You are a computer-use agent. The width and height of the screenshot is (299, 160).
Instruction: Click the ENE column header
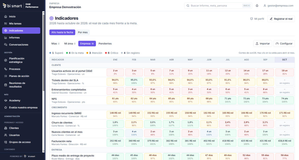(115, 60)
